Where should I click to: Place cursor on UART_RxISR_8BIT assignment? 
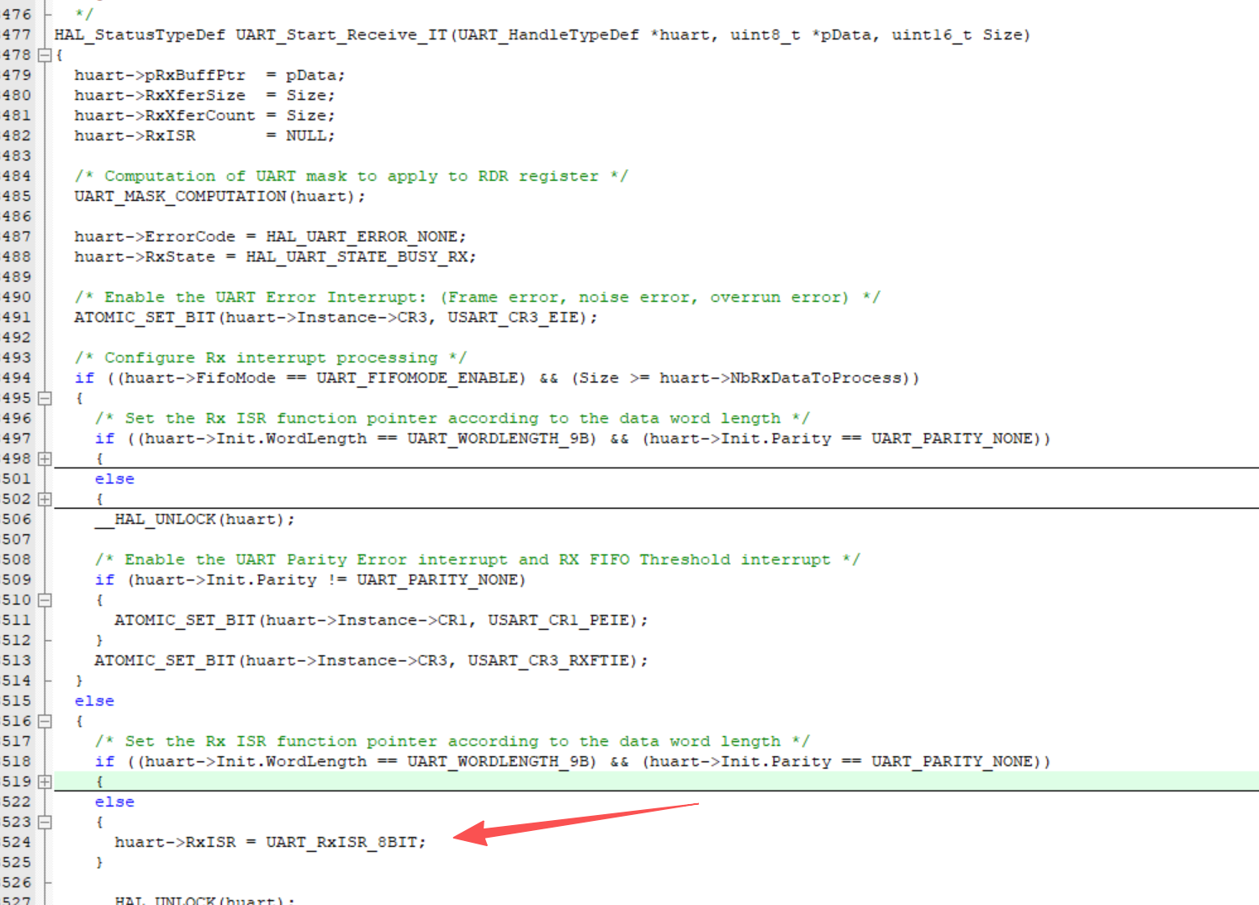(270, 842)
